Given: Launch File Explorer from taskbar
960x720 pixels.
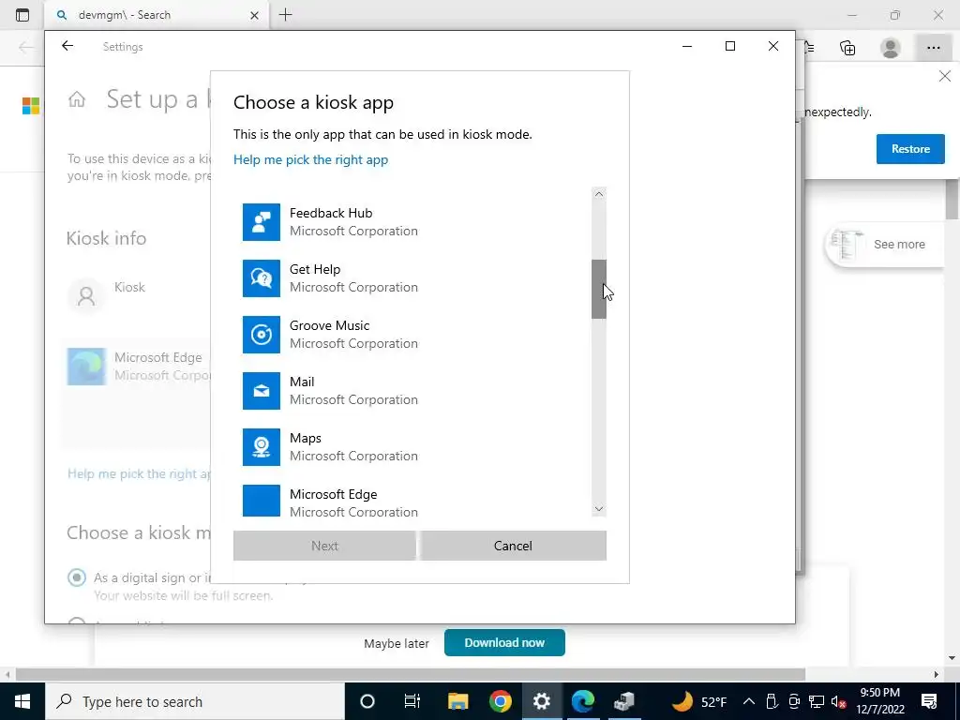Looking at the screenshot, I should 457,701.
